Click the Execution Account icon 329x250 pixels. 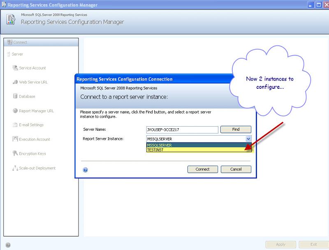[x=15, y=139]
